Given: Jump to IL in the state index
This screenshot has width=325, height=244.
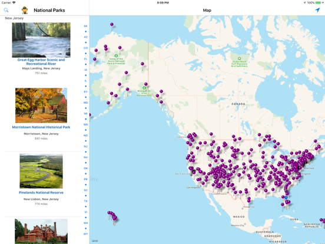Looking at the screenshot, I should (x=85, y=81).
